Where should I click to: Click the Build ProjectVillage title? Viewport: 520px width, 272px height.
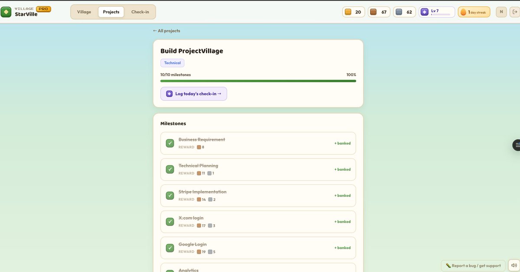[x=192, y=51]
